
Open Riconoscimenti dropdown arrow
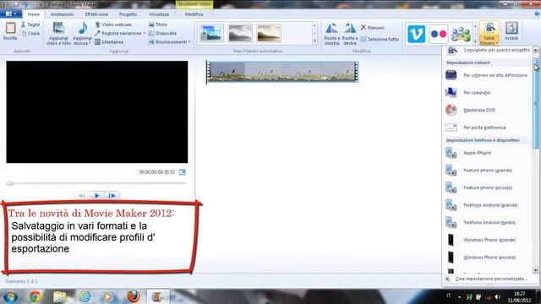tap(189, 42)
